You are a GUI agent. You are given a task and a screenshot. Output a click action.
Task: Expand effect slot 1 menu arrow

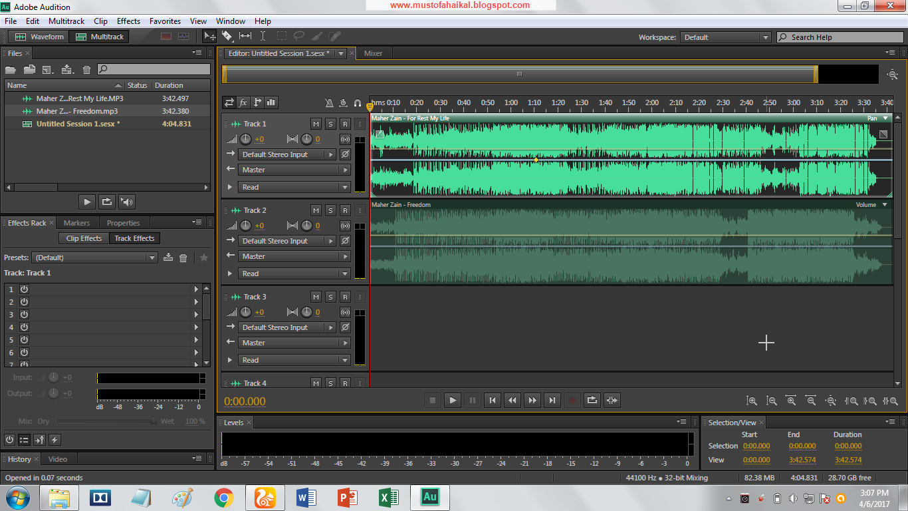(196, 289)
